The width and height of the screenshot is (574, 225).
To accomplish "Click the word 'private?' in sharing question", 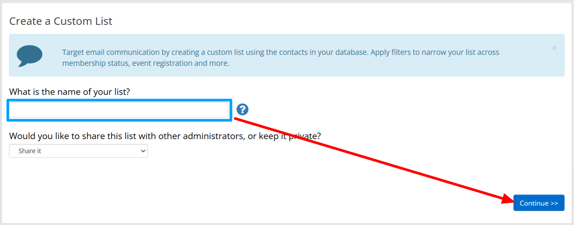I will (x=305, y=136).
